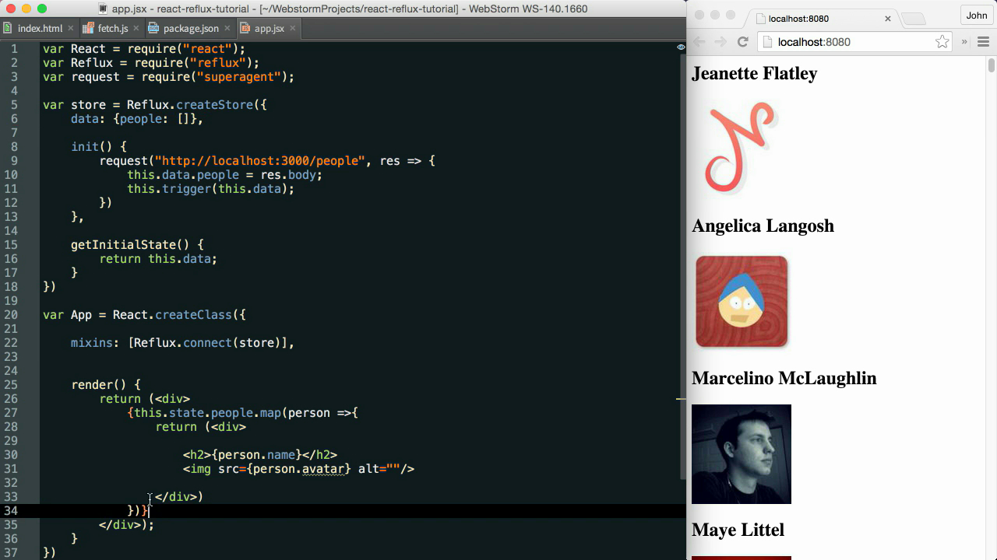This screenshot has width=997, height=560.
Task: Bookmark the page with the star icon
Action: 942,42
